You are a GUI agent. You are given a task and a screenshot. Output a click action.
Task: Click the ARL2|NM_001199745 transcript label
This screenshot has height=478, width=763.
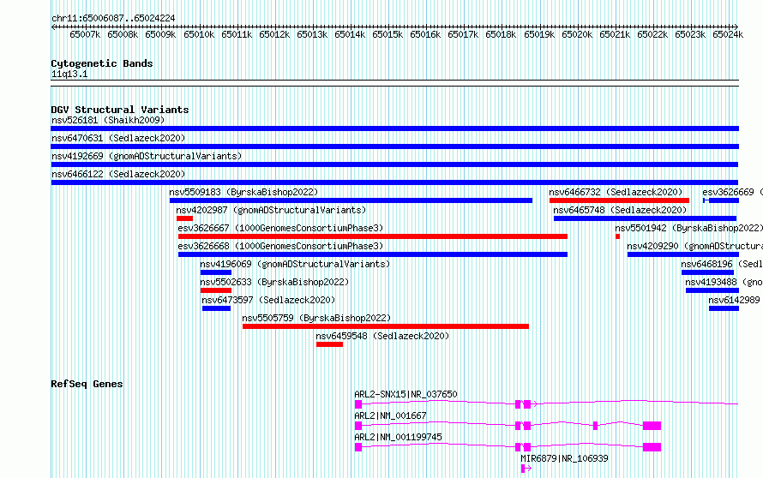click(x=398, y=437)
